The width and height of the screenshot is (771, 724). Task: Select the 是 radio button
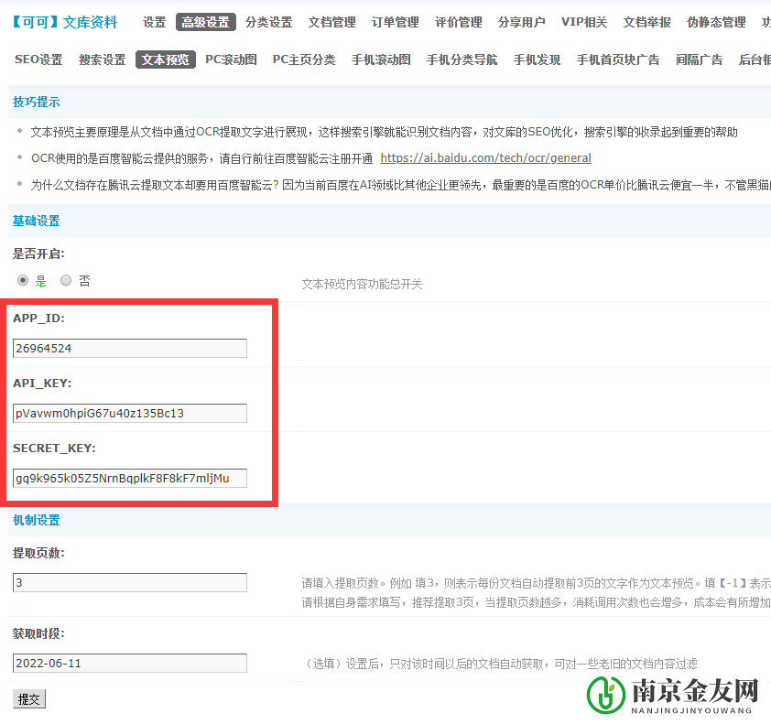coord(22,280)
